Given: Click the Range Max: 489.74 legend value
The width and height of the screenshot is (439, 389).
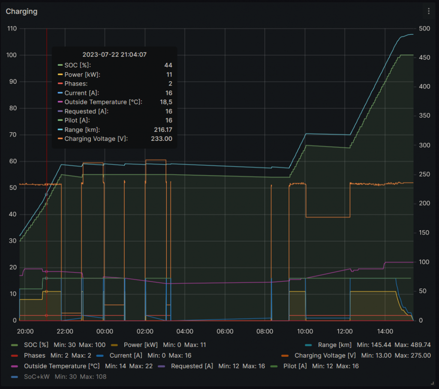Looking at the screenshot, I should [413, 345].
